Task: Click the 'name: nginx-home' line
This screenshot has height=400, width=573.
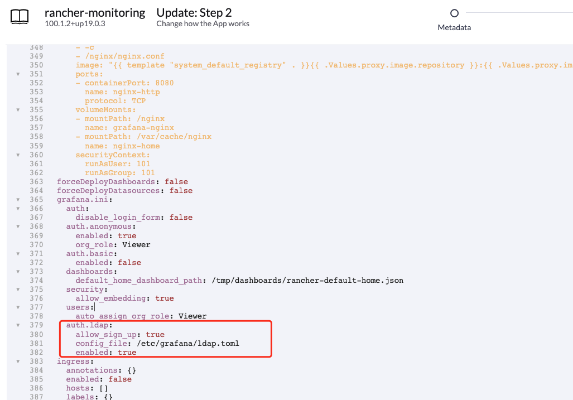Action: pyautogui.click(x=122, y=146)
